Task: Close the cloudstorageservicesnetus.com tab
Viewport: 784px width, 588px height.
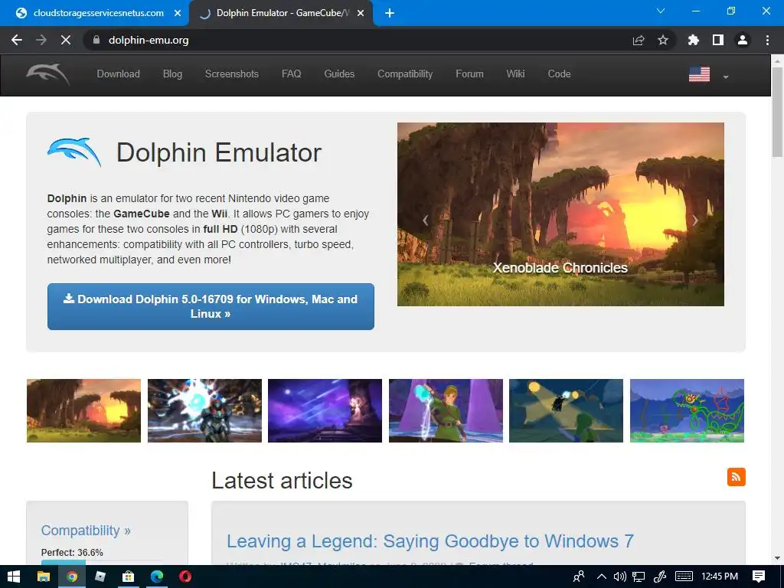Action: 178,13
